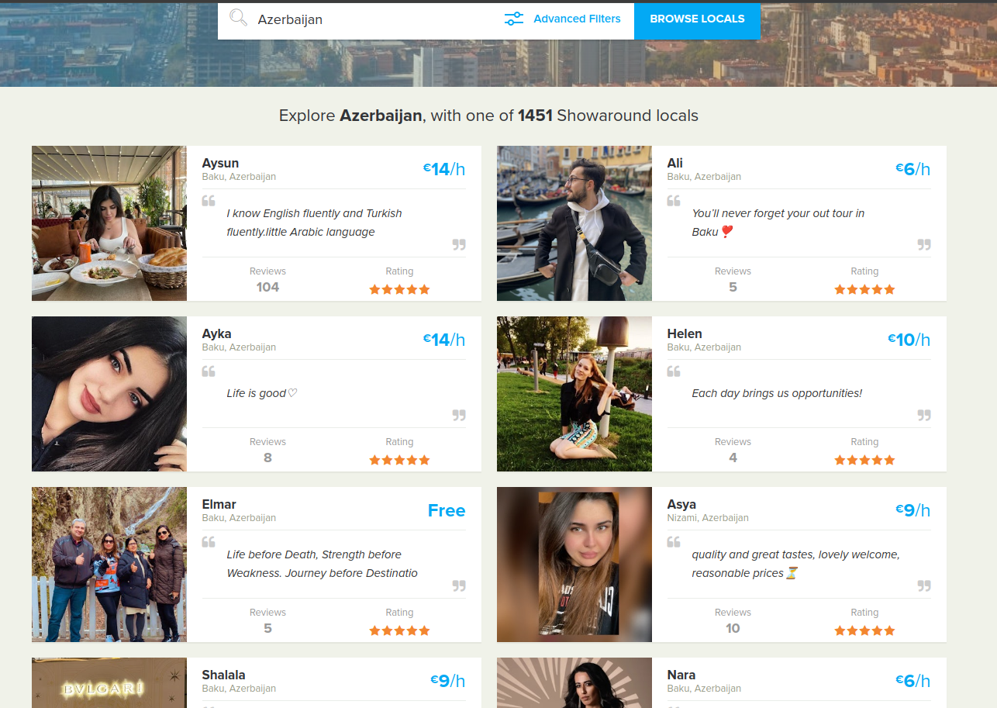Select the name Shalala

coord(224,675)
